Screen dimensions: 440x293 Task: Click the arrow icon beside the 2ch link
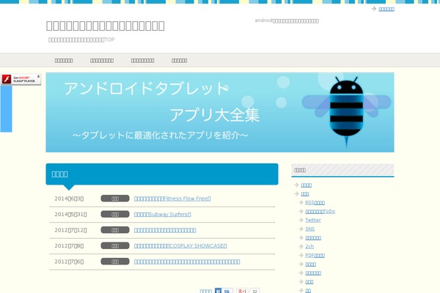point(301,246)
